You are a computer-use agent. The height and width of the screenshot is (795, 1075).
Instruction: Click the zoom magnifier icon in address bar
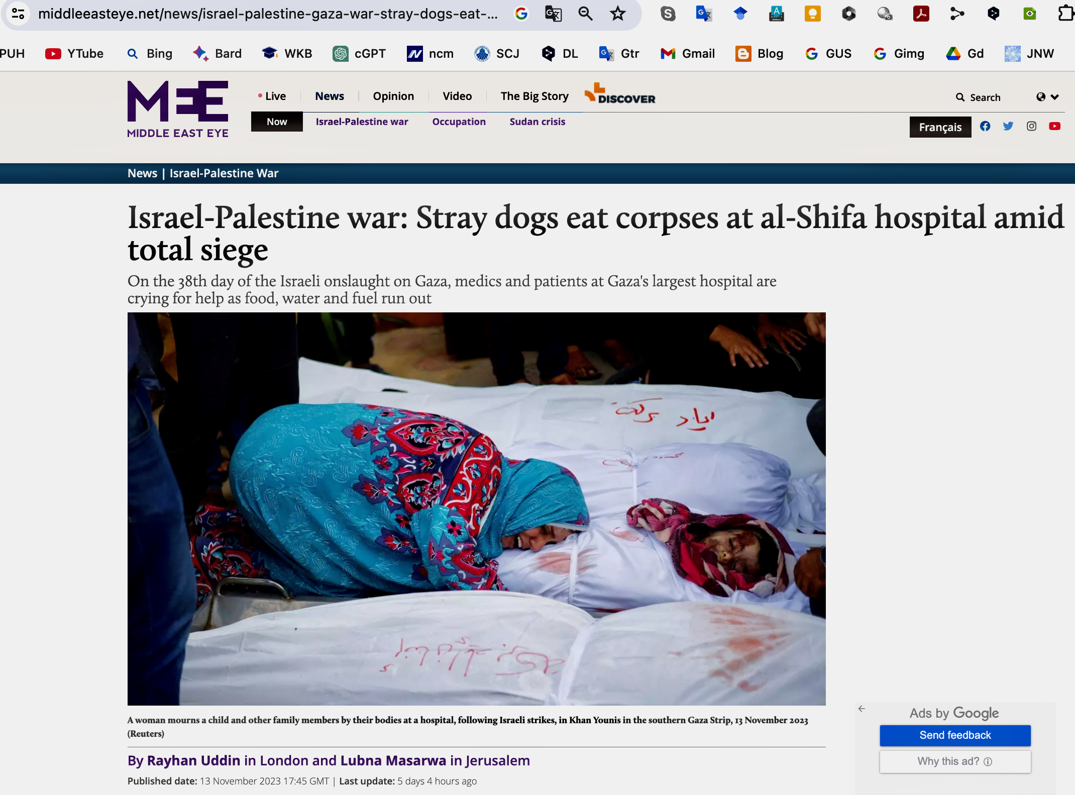[585, 14]
